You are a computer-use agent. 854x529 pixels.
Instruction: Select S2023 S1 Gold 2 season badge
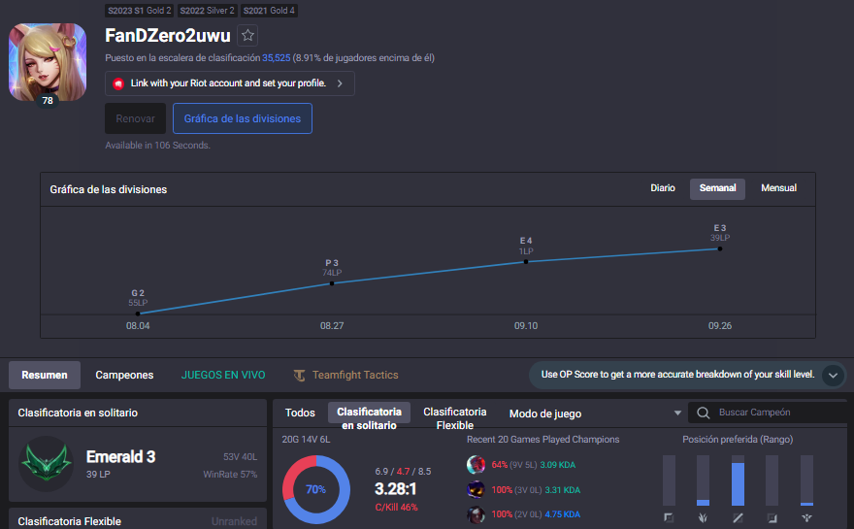(x=140, y=11)
